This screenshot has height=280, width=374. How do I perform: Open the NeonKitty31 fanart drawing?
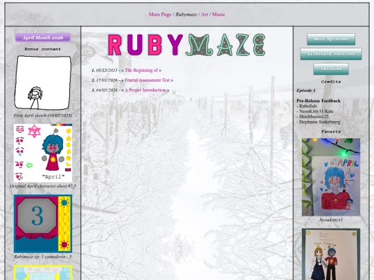click(331, 177)
